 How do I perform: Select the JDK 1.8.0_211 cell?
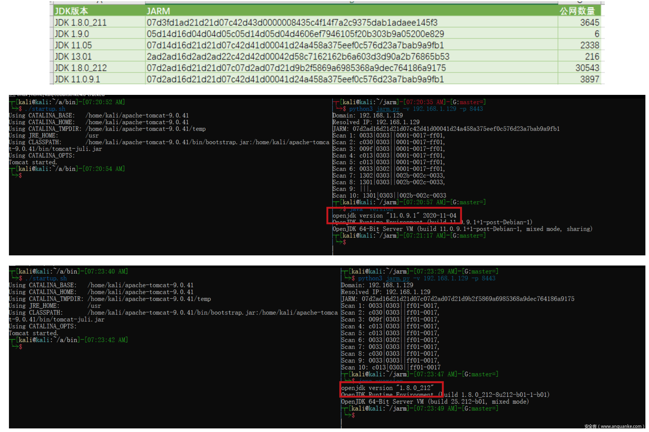tap(81, 22)
